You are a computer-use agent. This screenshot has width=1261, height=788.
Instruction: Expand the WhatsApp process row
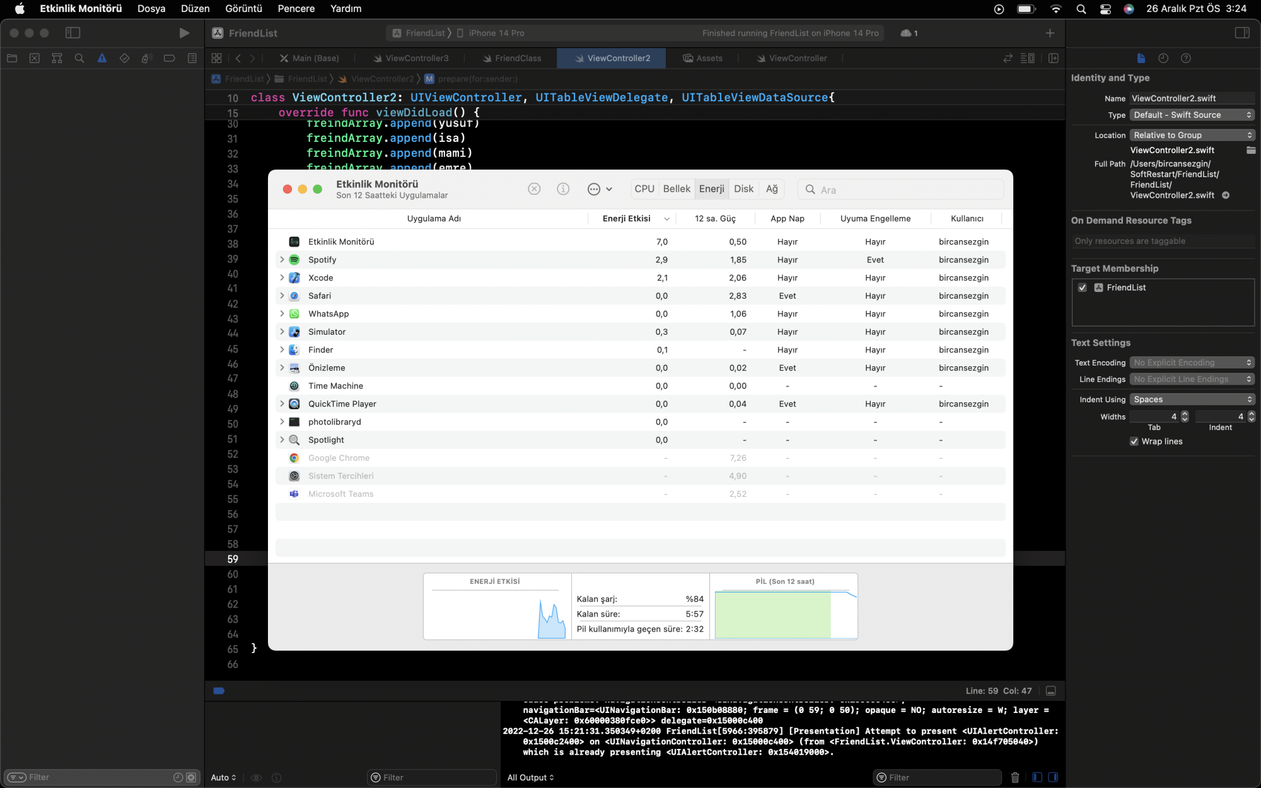click(282, 314)
